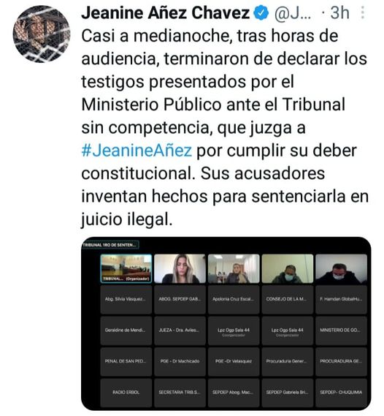
Task: Select the Abg. Silvia Vásquez participant tile
Action: (x=126, y=299)
